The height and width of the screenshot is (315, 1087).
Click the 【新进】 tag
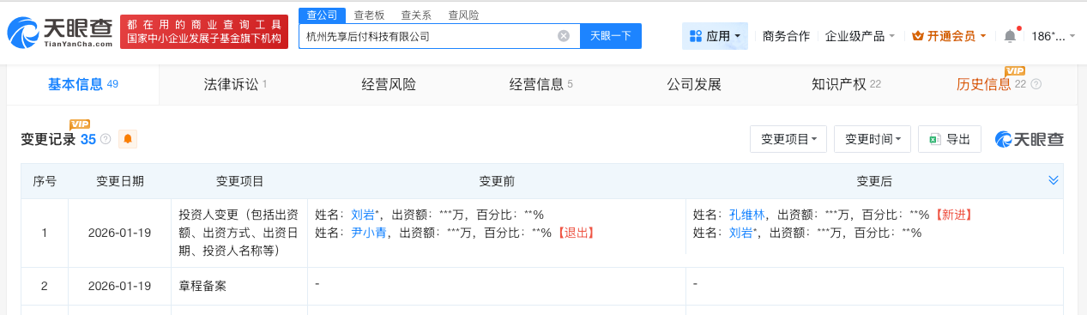pyautogui.click(x=953, y=215)
